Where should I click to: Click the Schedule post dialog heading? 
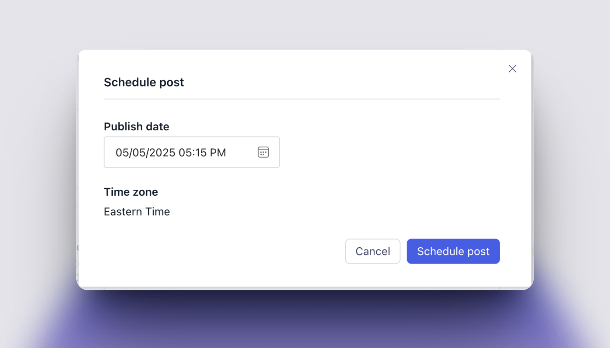[x=144, y=82]
